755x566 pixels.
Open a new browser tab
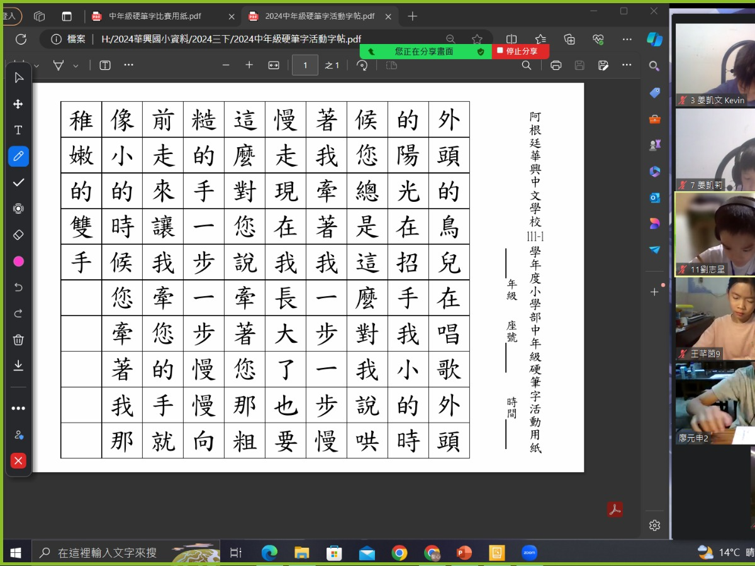(x=413, y=16)
